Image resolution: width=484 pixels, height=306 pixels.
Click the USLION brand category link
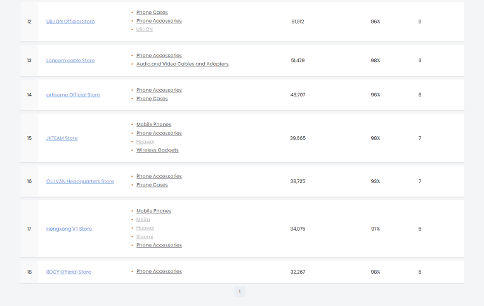pos(145,29)
